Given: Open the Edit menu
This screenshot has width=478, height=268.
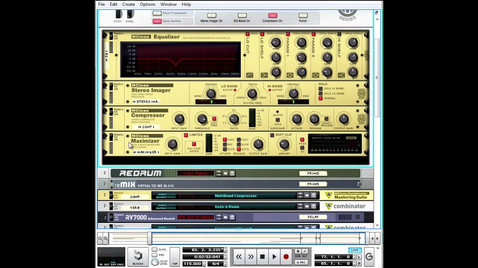Looking at the screenshot, I should click(114, 4).
